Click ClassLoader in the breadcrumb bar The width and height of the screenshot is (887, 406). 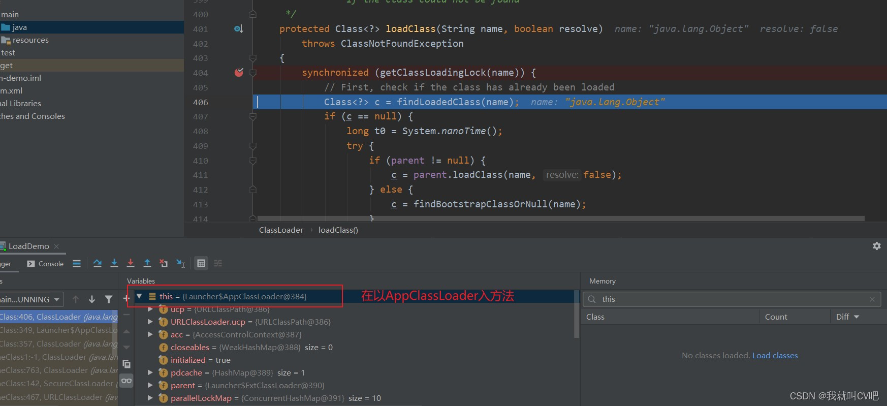pos(281,230)
